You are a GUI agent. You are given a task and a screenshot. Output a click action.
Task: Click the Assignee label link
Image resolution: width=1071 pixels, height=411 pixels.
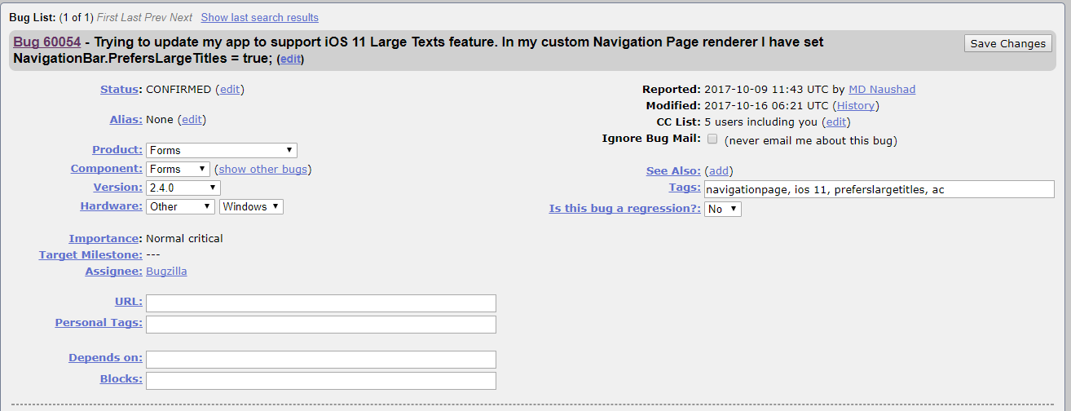pyautogui.click(x=112, y=271)
